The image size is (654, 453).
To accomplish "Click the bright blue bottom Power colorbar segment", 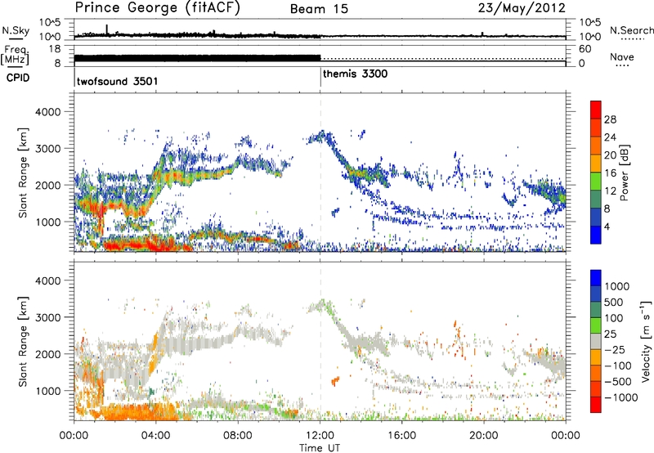I will point(596,235).
